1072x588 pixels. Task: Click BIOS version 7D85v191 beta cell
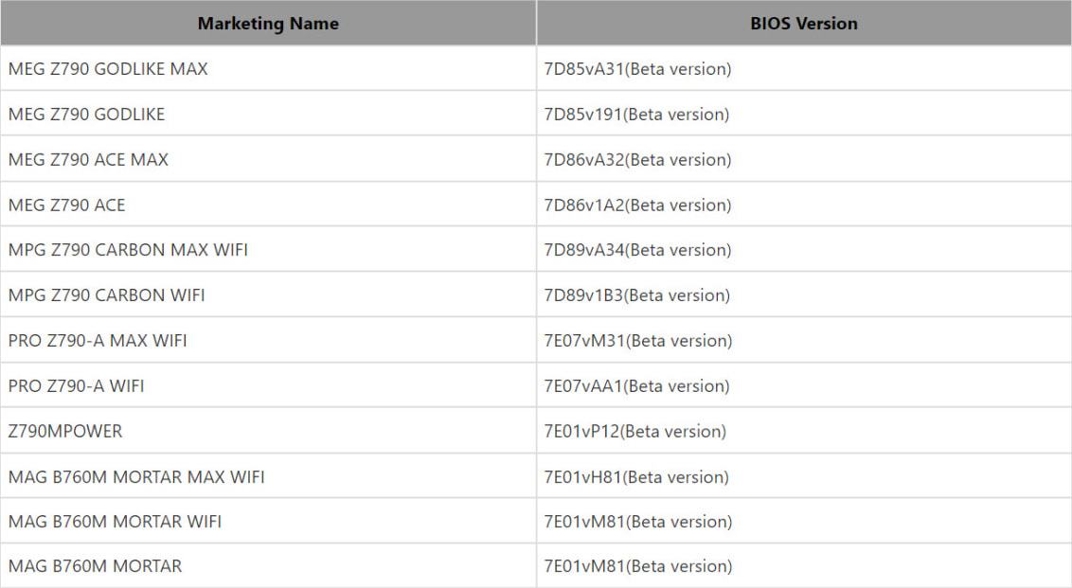(x=804, y=114)
